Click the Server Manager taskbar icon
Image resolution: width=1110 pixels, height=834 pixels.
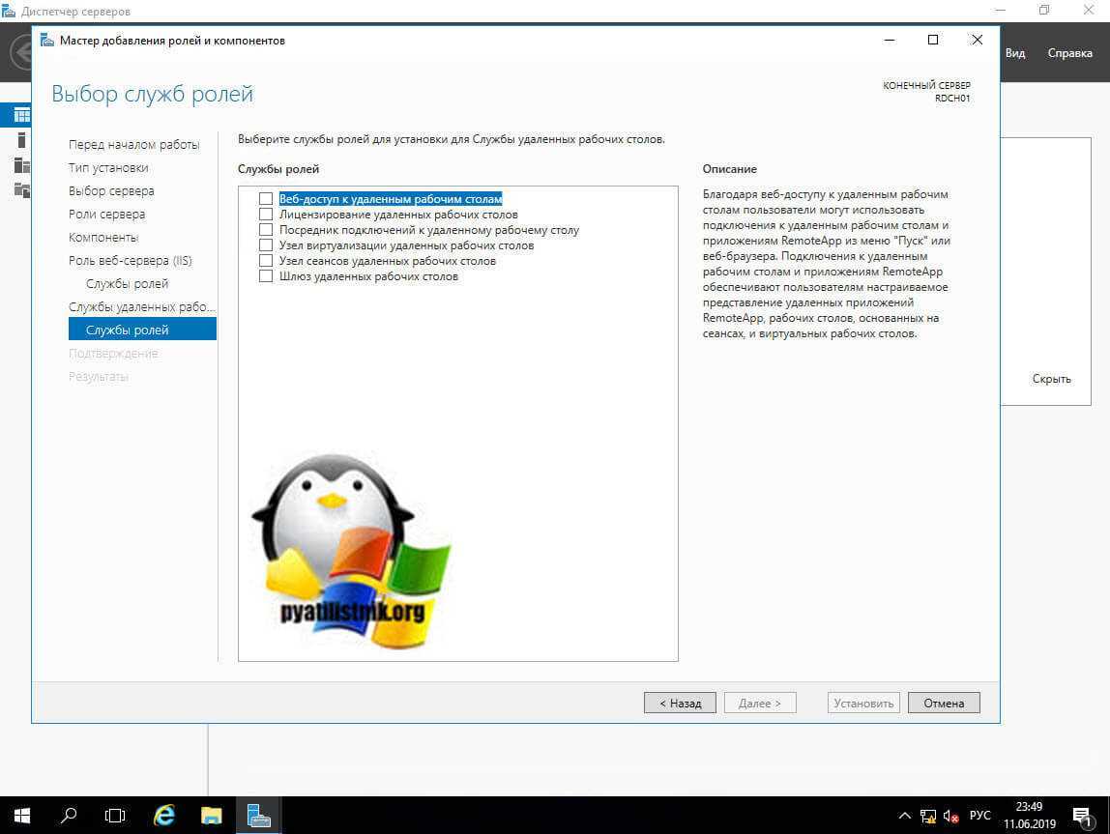click(x=258, y=815)
